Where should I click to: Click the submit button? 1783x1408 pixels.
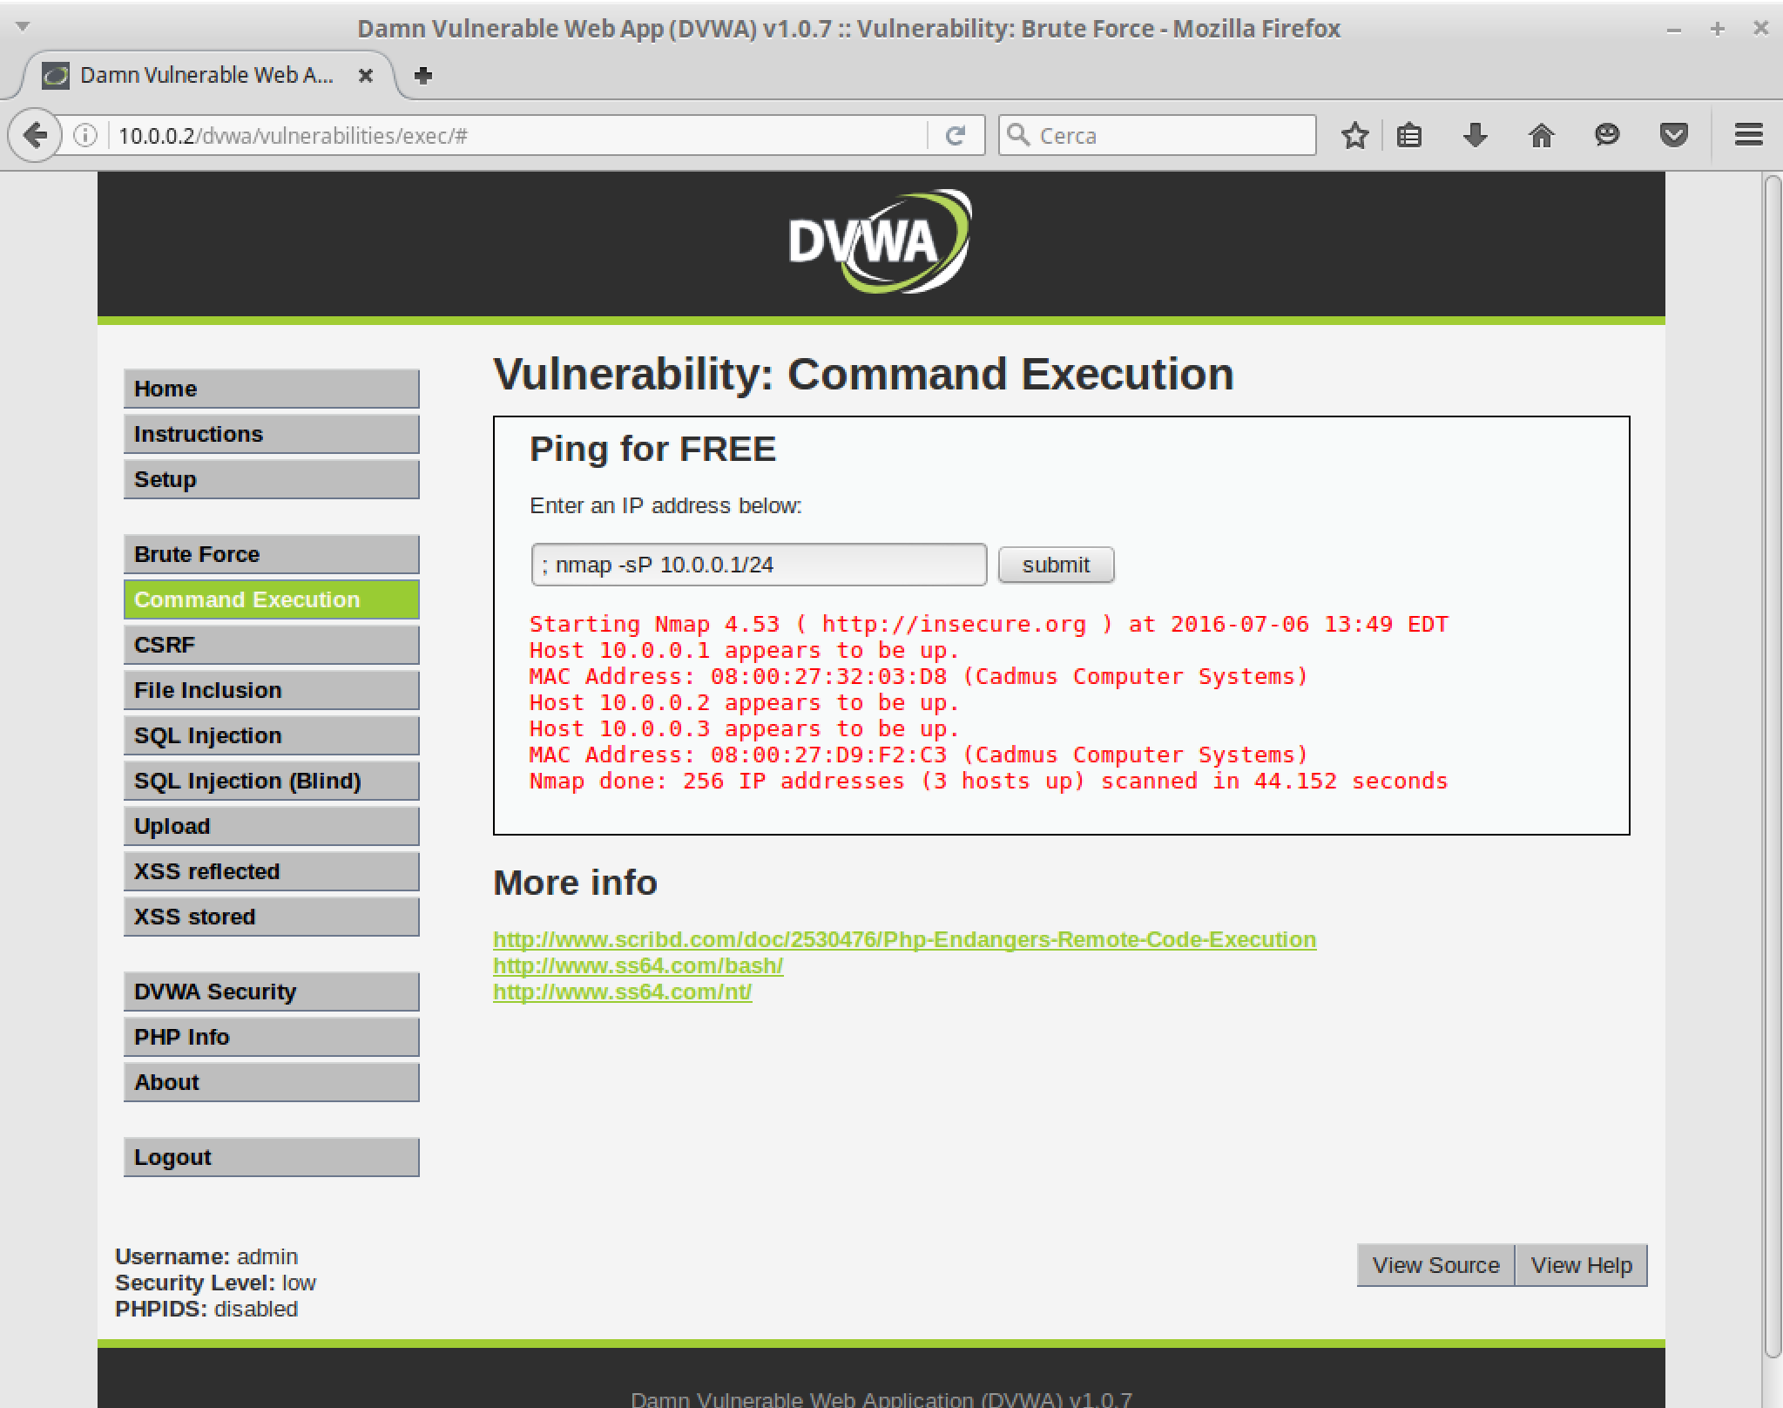coord(1056,565)
